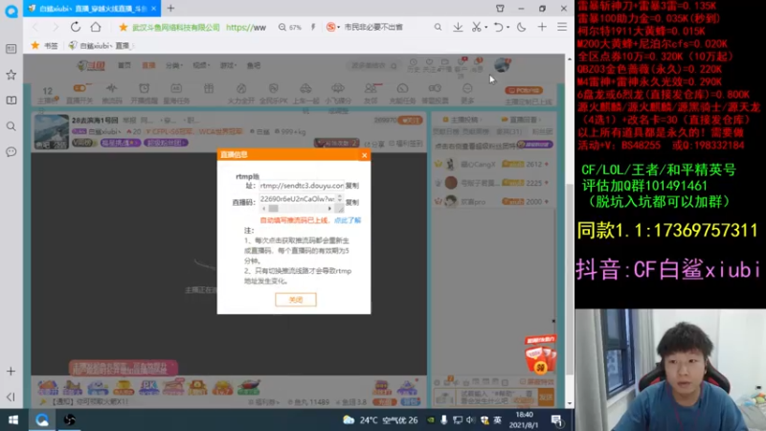766x431 pixels.
Task: Open the OBS icon on the taskbar
Action: [69, 420]
